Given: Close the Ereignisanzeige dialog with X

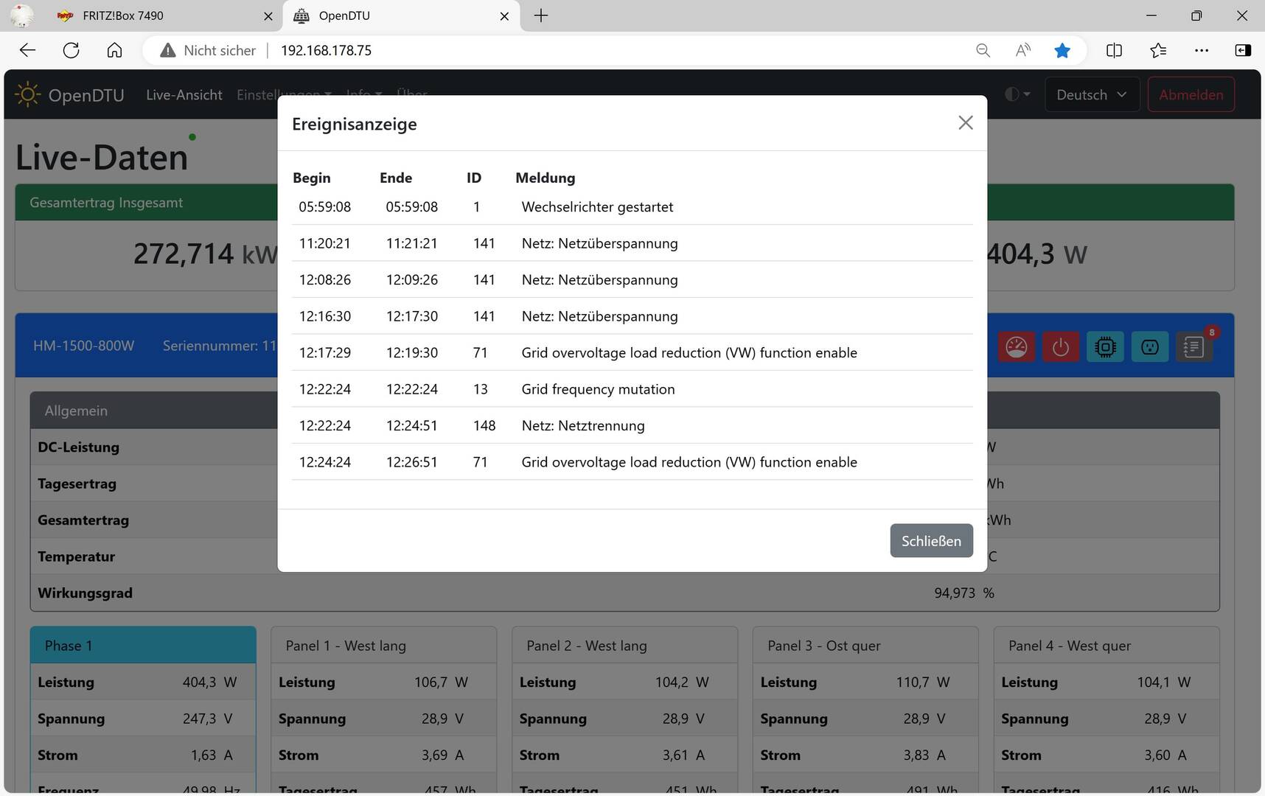Looking at the screenshot, I should coord(966,123).
